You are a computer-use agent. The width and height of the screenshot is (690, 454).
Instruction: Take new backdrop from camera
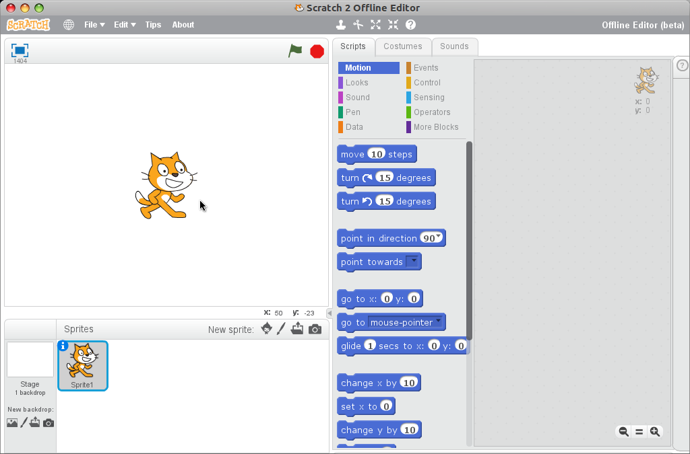(49, 423)
